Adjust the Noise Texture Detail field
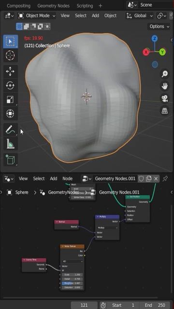 coord(72,279)
